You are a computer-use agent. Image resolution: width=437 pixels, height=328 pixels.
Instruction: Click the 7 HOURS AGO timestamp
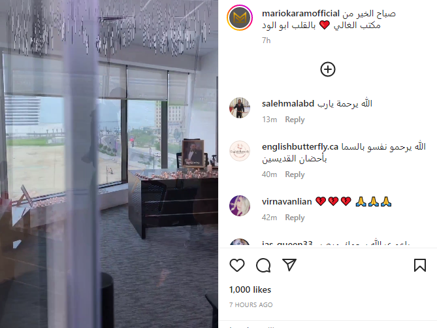(251, 305)
